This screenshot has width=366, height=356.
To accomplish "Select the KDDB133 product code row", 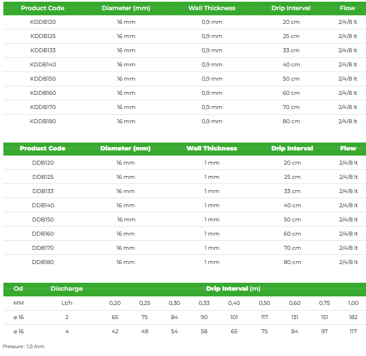I will pyautogui.click(x=43, y=50).
